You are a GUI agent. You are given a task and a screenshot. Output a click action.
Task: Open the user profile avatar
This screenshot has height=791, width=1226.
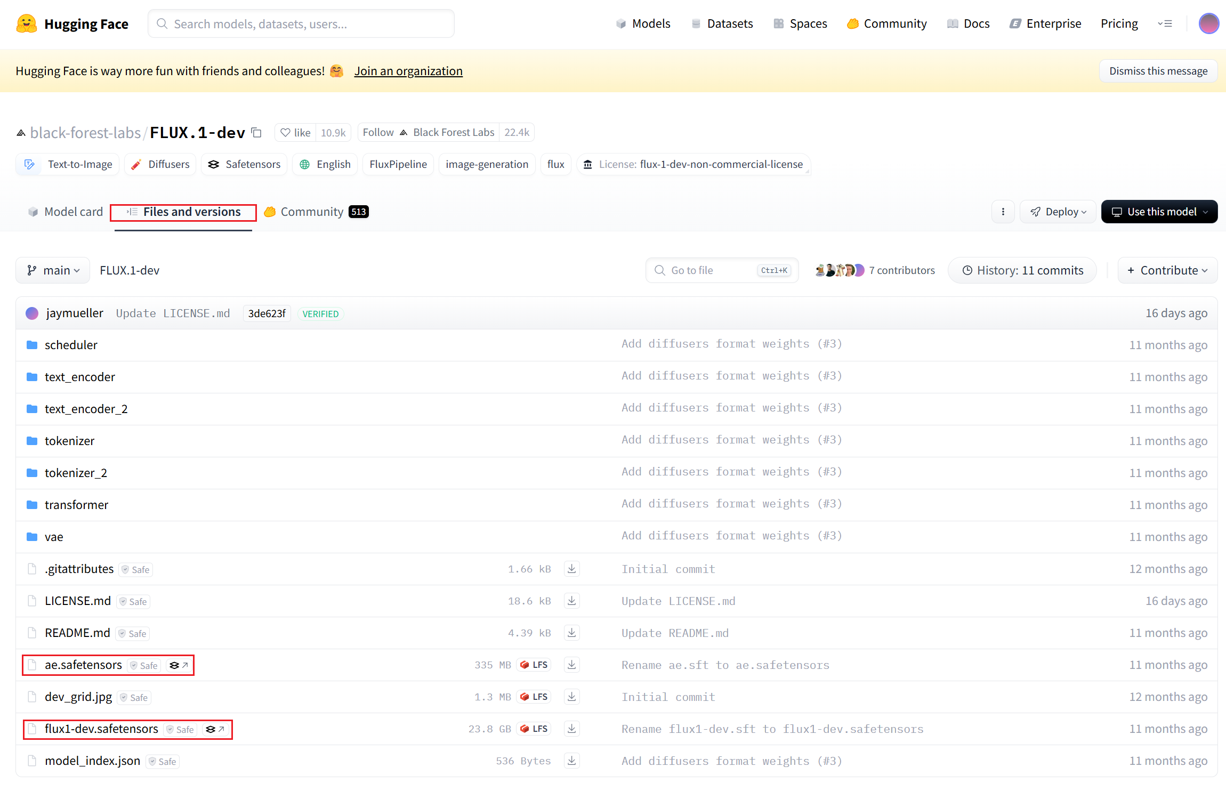[1208, 23]
